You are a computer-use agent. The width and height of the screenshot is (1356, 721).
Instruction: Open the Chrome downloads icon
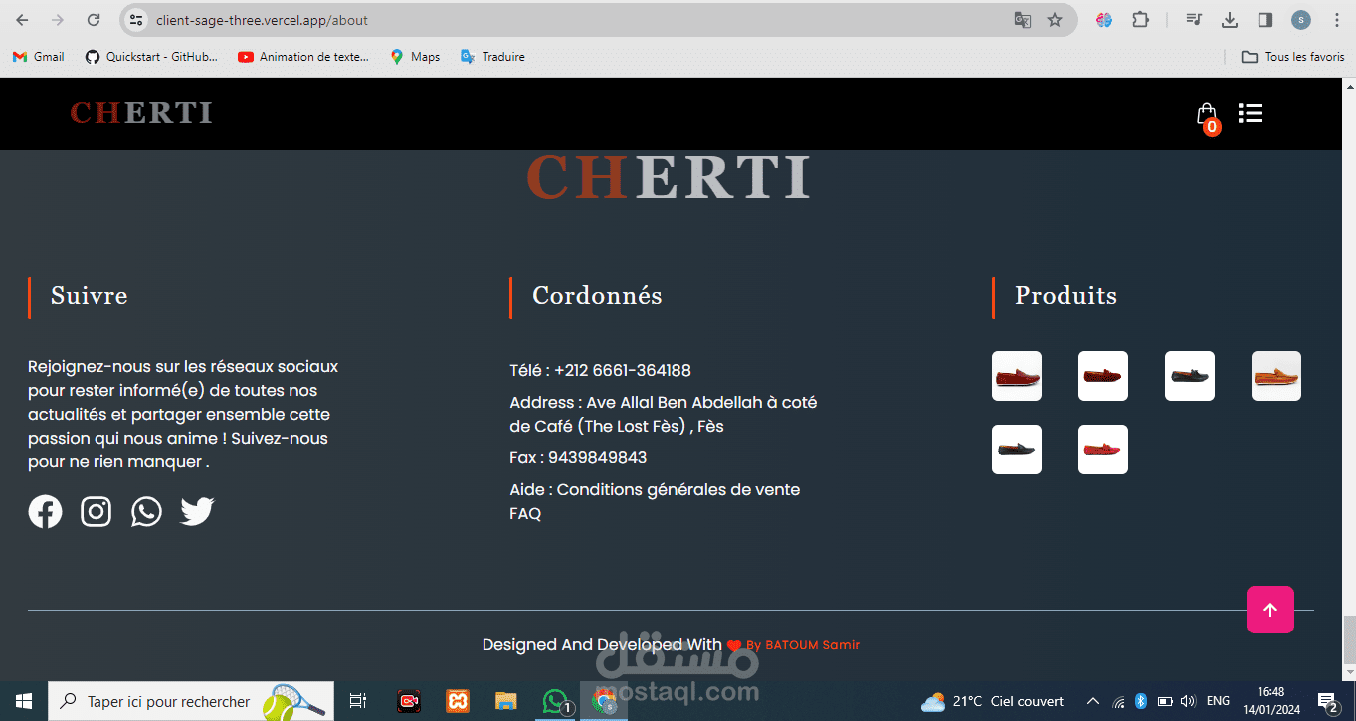click(x=1230, y=20)
